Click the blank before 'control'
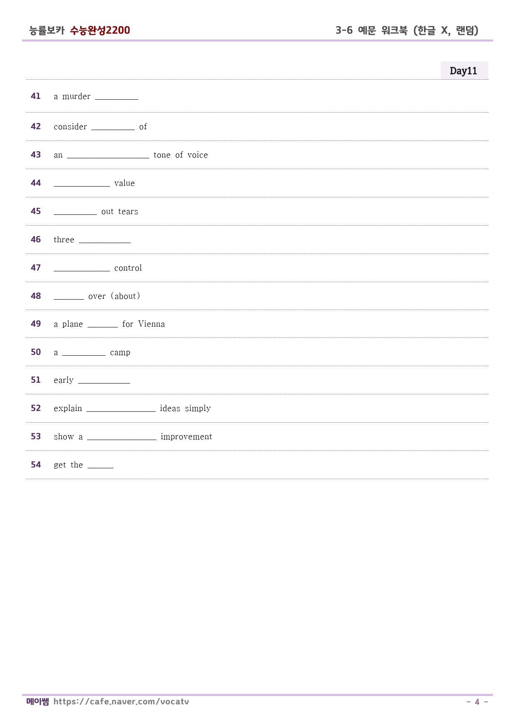This screenshot has height=728, width=515. (82, 270)
